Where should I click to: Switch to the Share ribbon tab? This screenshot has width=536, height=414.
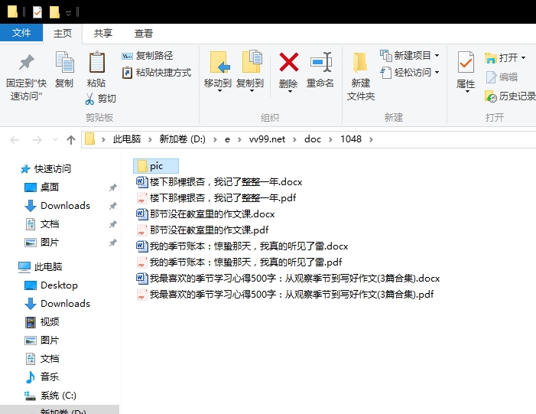point(103,34)
